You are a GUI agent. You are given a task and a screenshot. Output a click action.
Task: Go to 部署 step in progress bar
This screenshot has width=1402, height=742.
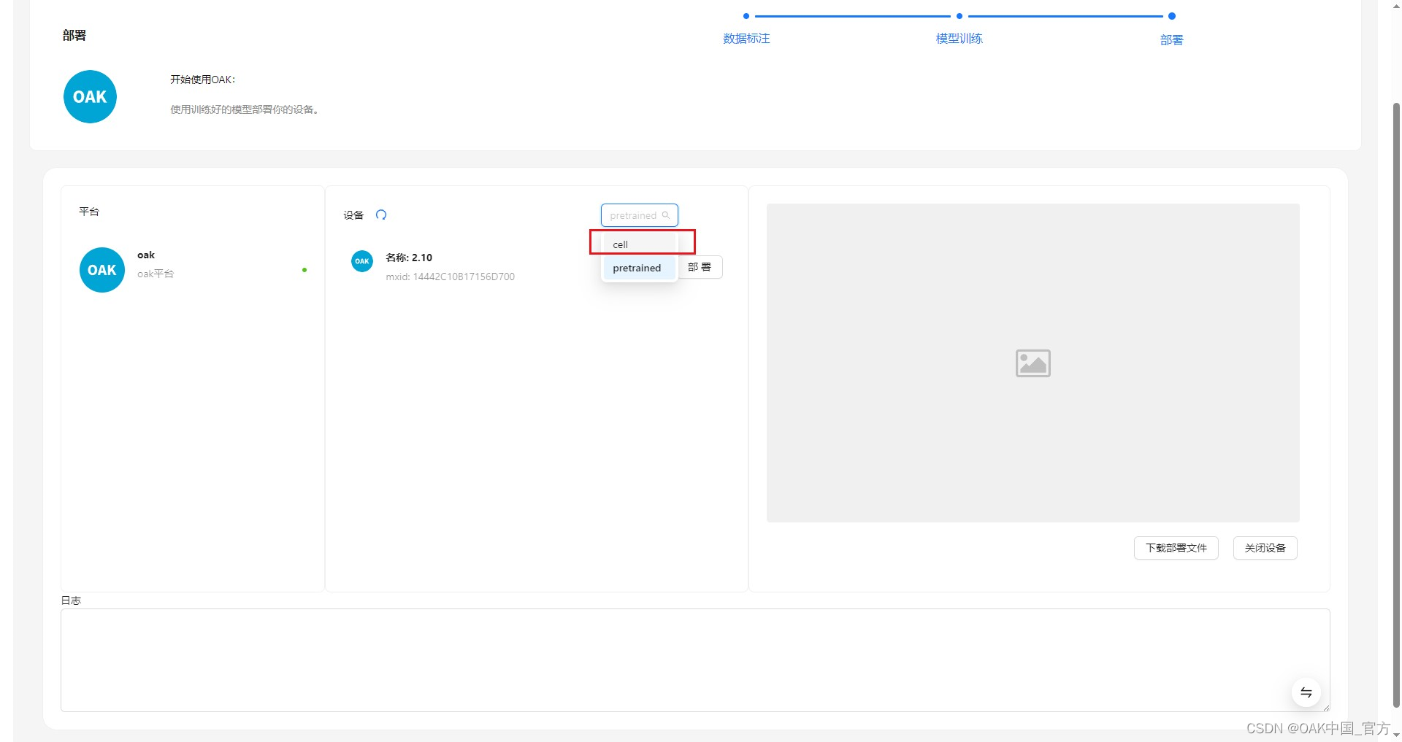tap(1171, 39)
